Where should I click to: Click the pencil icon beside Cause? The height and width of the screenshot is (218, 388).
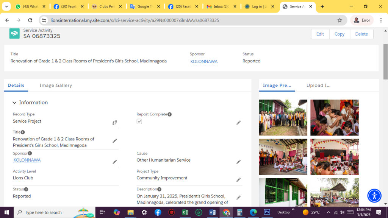click(239, 162)
